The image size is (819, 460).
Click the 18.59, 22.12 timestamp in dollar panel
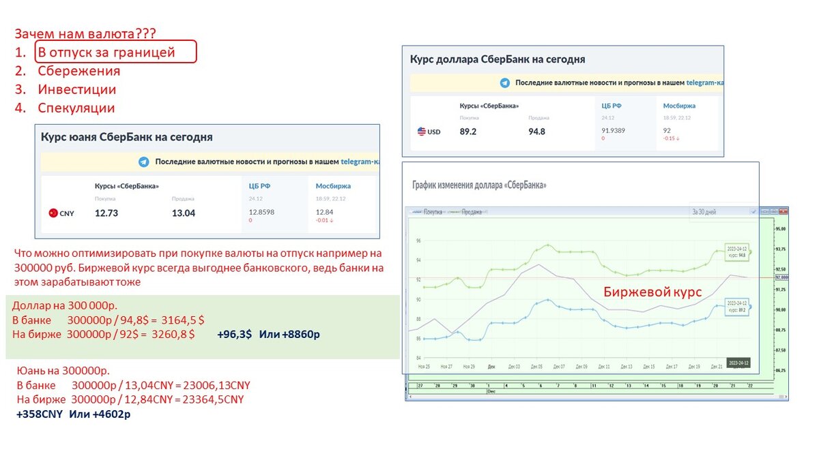(678, 119)
